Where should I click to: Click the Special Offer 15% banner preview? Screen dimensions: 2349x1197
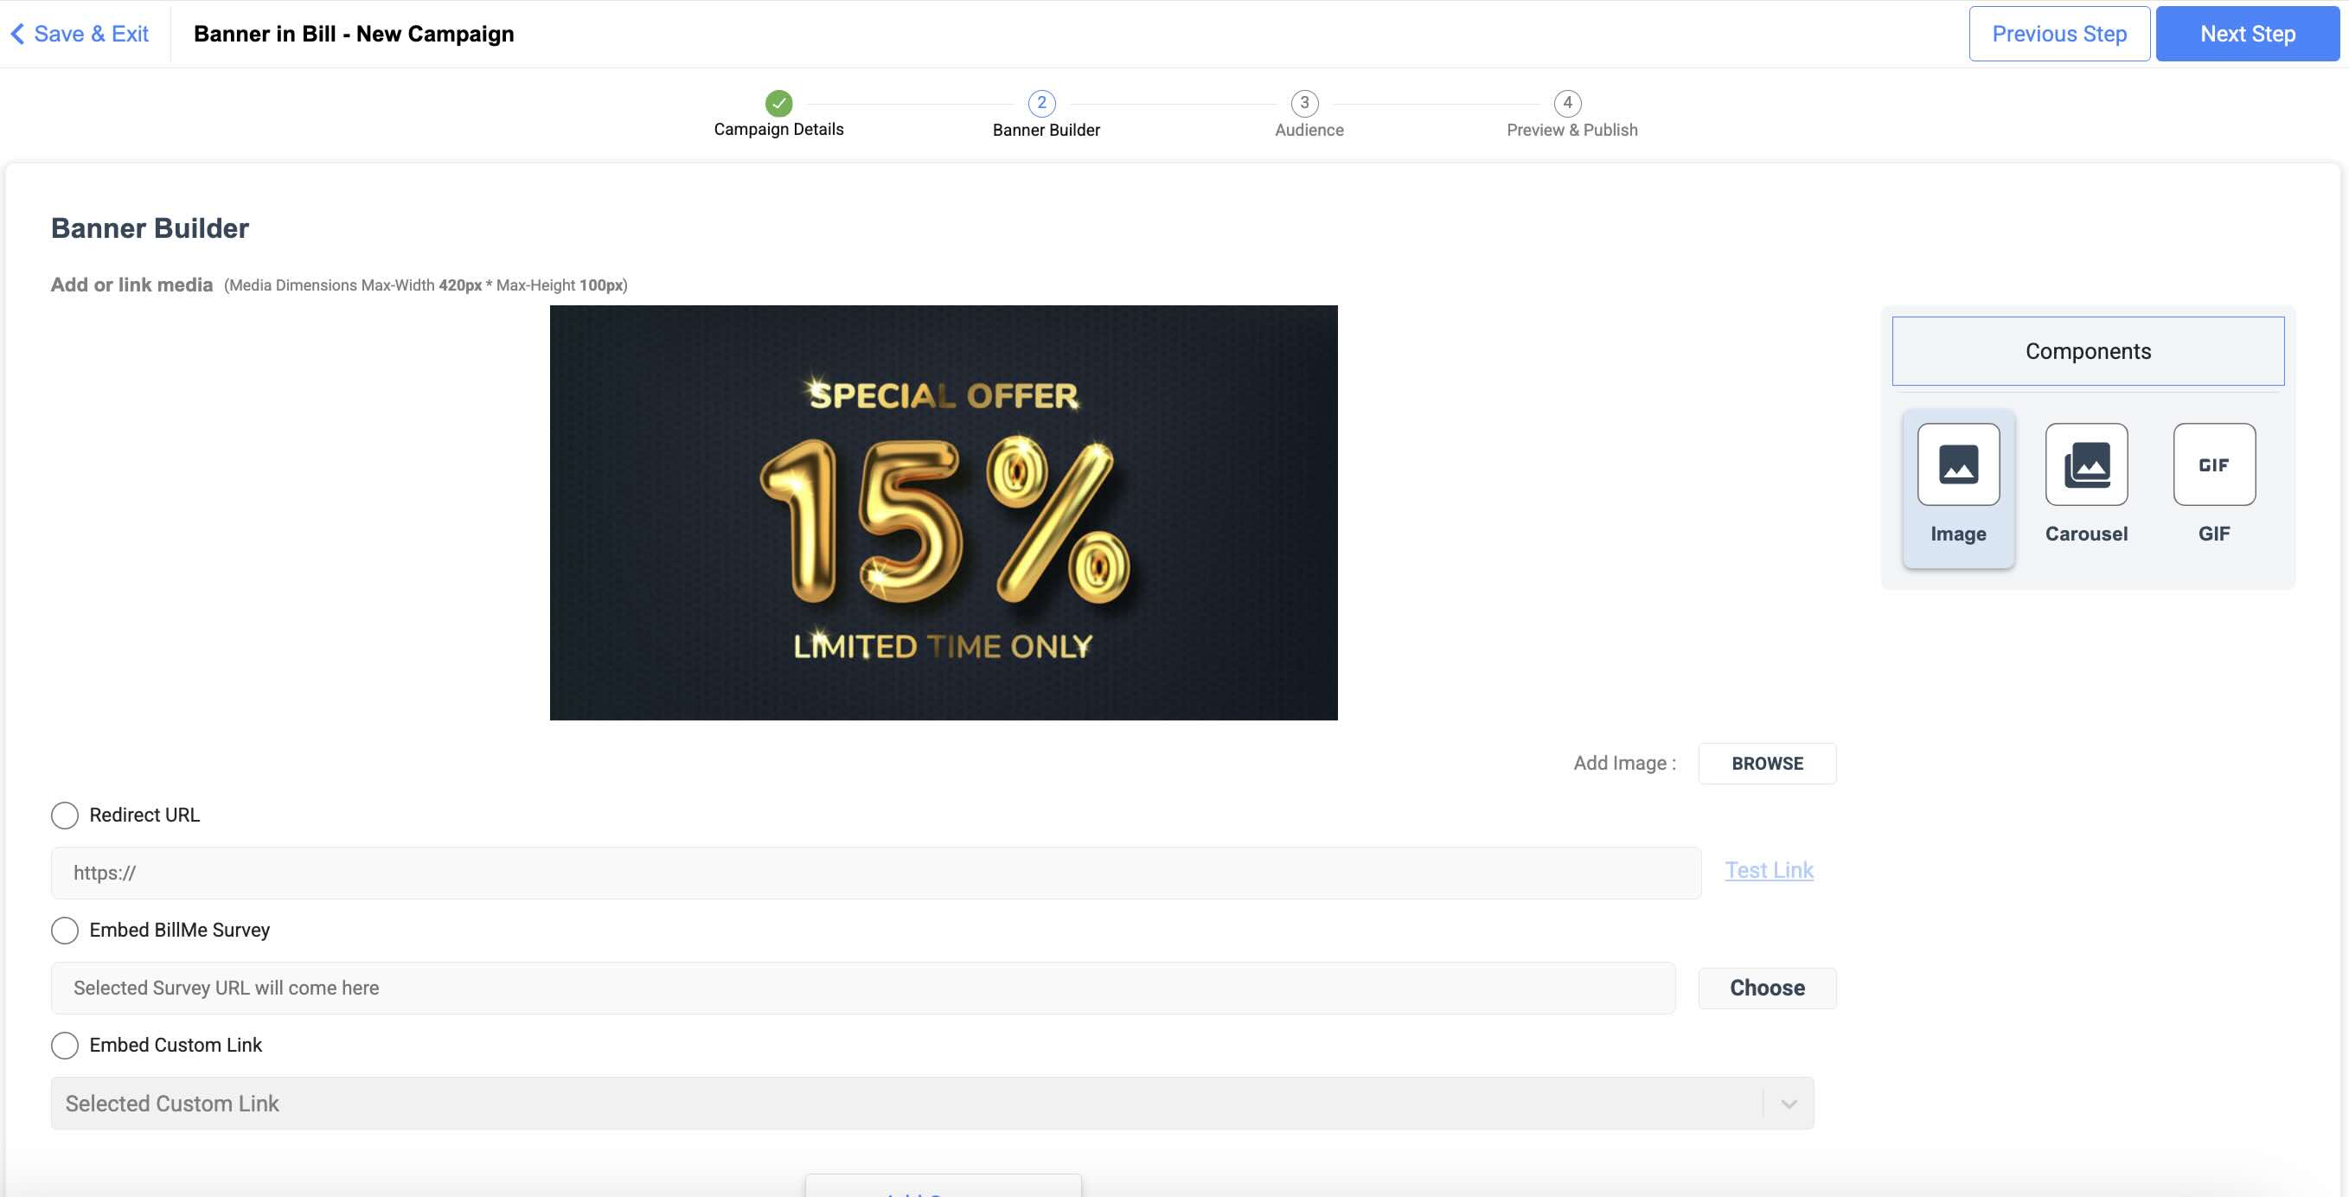(x=943, y=512)
